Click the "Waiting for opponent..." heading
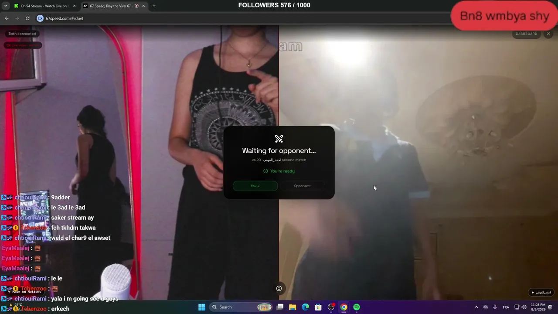Screen dimensions: 558x314 (279, 150)
